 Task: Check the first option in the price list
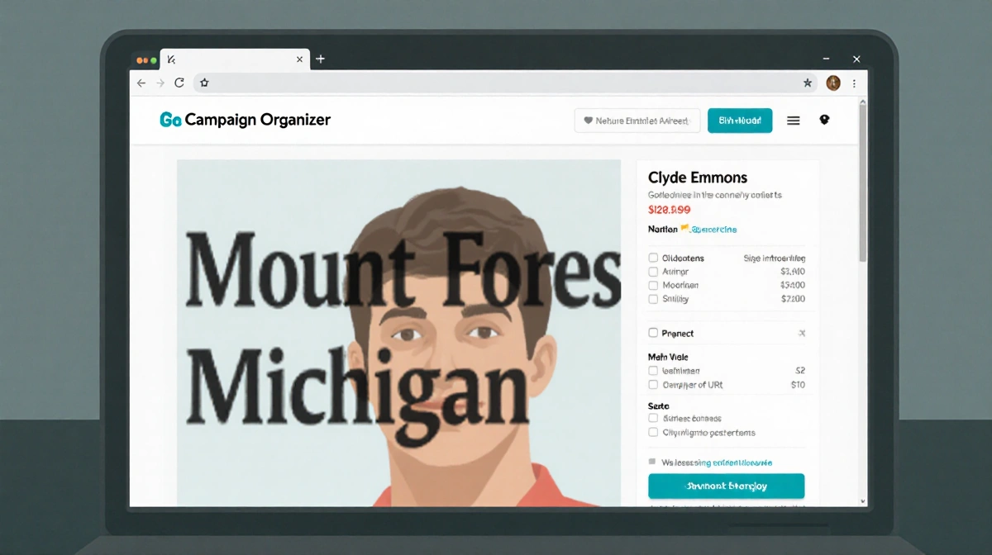(652, 258)
